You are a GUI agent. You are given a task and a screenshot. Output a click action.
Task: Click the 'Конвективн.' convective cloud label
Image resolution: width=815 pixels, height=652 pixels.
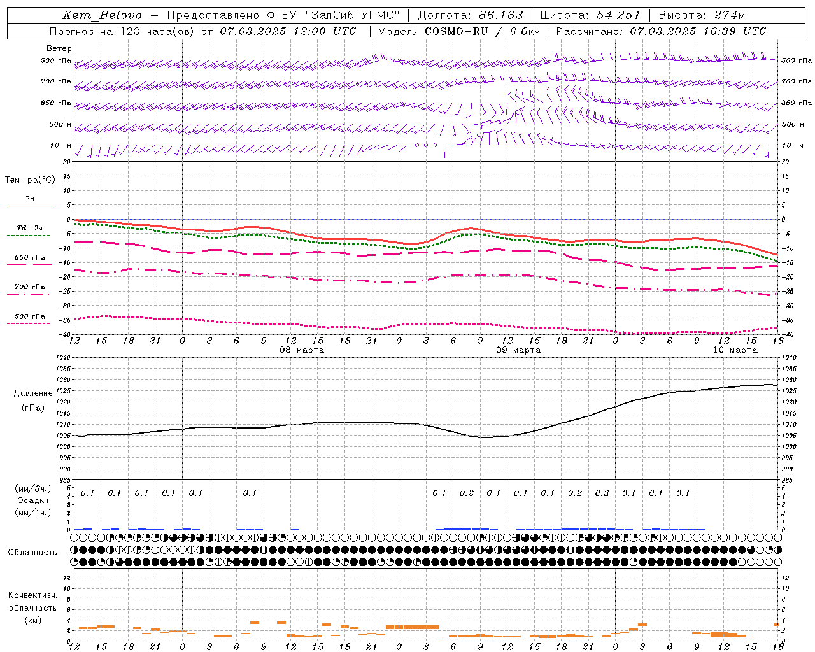click(x=32, y=595)
